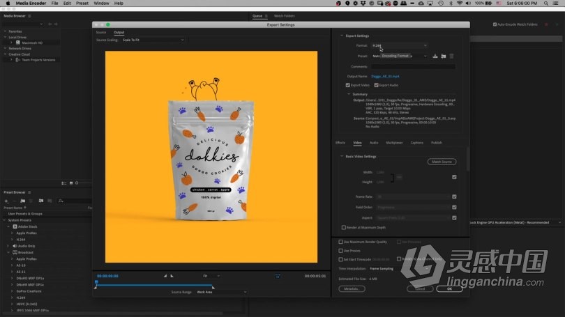Click the Create New Preset plus icon
The width and height of the screenshot is (565, 317).
click(6, 201)
